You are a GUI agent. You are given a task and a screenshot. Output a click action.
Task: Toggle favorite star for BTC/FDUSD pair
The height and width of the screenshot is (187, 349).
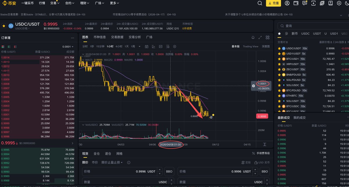[x=279, y=90]
